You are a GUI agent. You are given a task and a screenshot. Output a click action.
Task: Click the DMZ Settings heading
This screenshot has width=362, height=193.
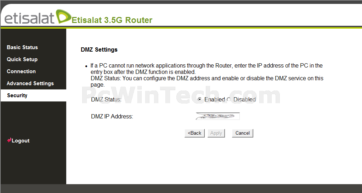pos(99,50)
